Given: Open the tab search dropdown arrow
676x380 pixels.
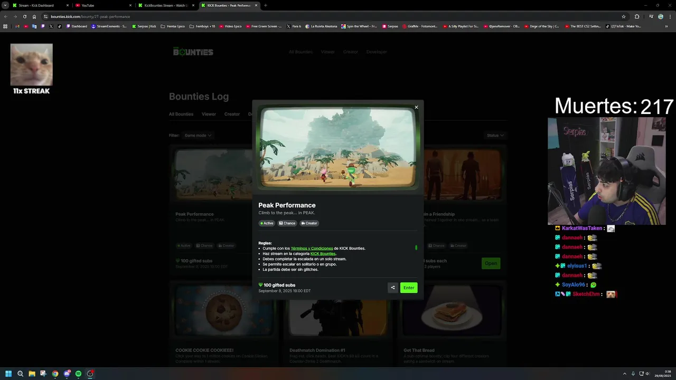Looking at the screenshot, I should tap(5, 5).
